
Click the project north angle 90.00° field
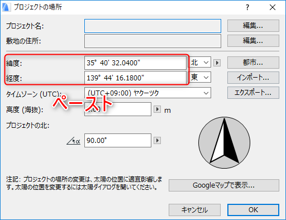[118, 140]
